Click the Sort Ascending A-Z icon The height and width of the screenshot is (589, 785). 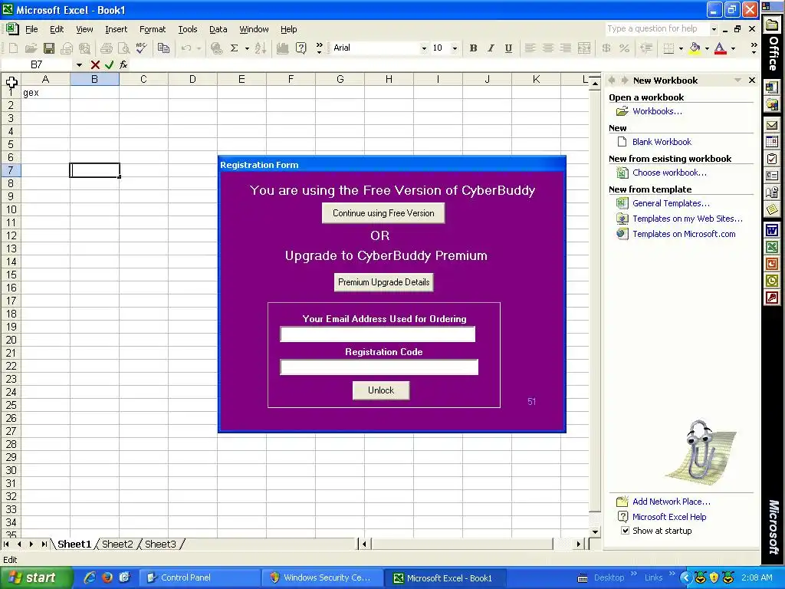point(261,48)
